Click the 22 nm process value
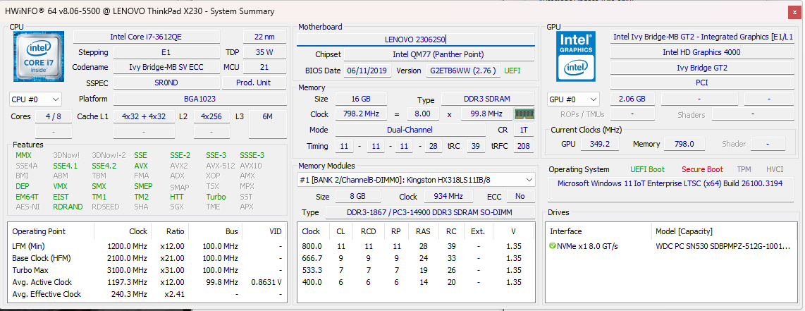Image resolution: width=805 pixels, height=311 pixels. pos(264,37)
